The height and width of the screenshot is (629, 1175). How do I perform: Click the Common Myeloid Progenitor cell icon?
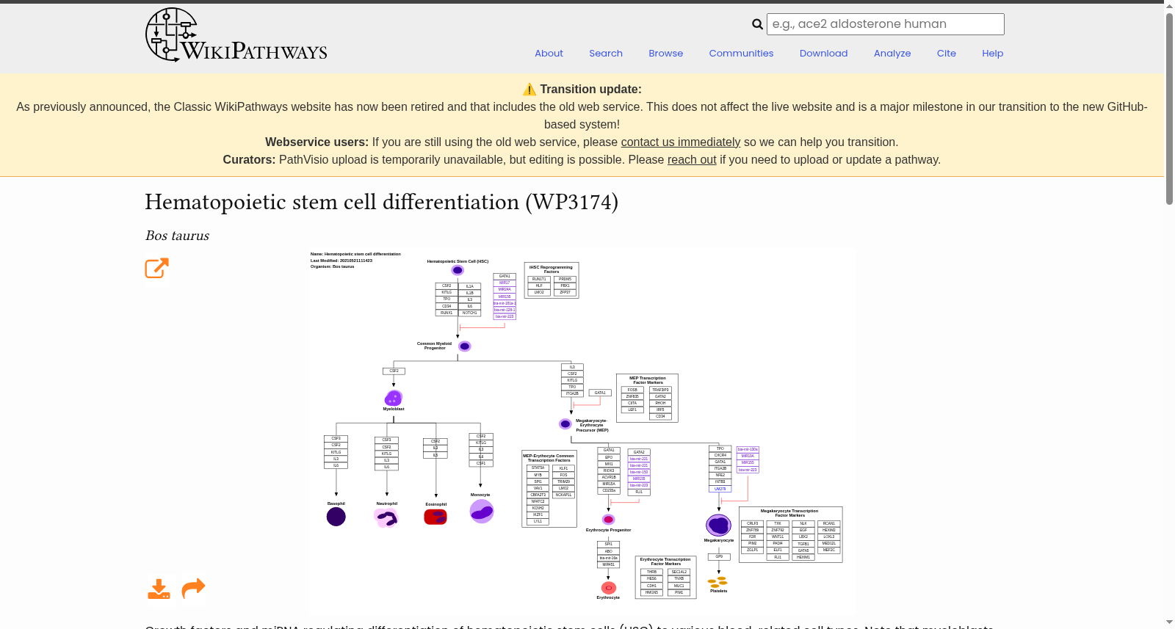pos(464,346)
